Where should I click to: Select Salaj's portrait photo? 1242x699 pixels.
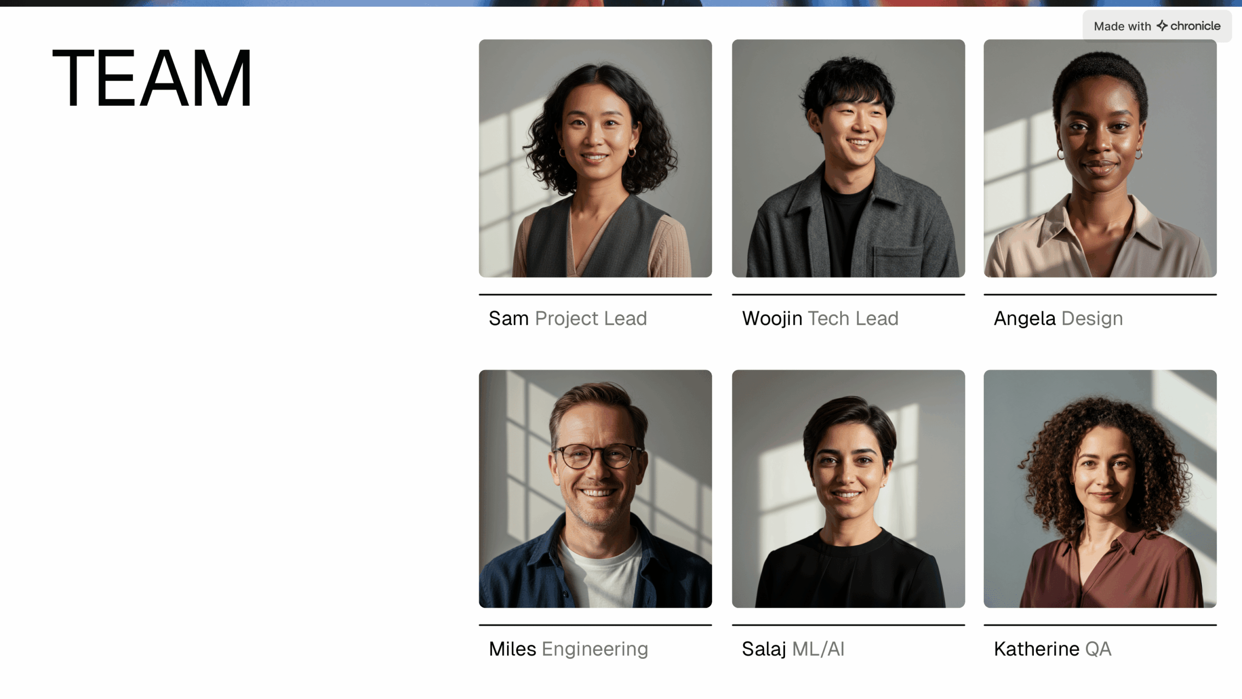848,489
